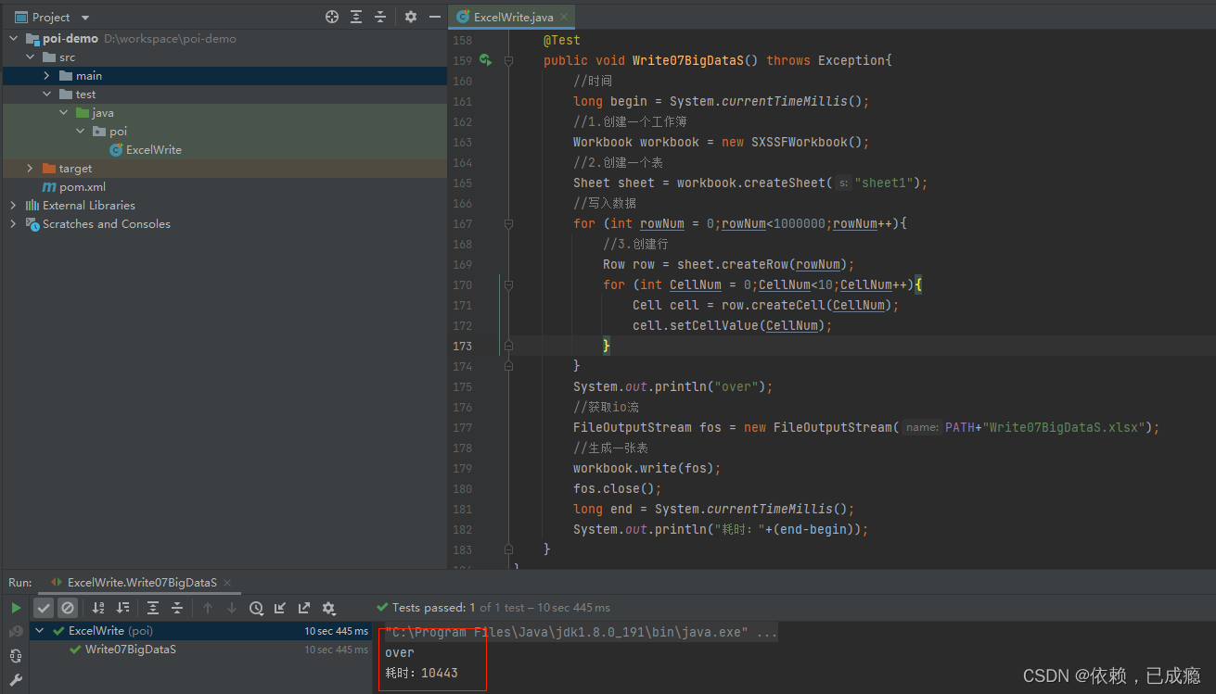Toggle auto-test in the Run panel sidebar
Image resolution: width=1216 pixels, height=694 pixels.
pyautogui.click(x=16, y=656)
